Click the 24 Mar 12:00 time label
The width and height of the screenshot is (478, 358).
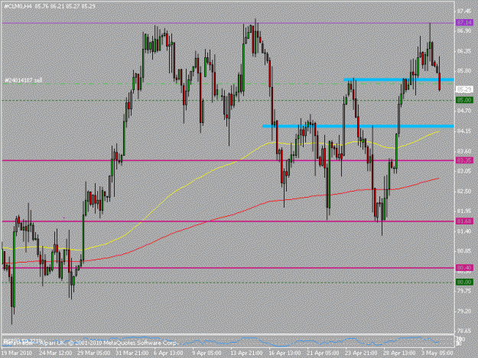pyautogui.click(x=56, y=353)
